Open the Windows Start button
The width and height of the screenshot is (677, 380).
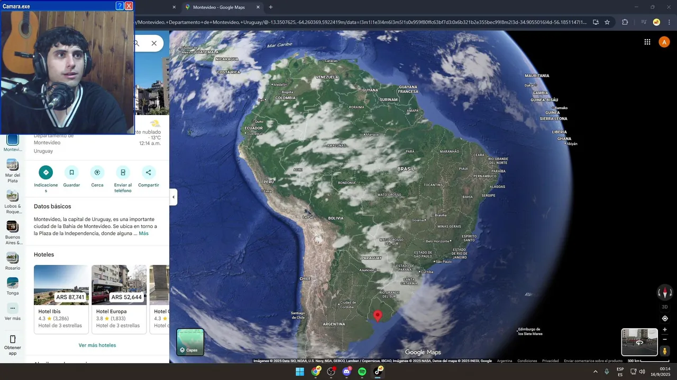(x=300, y=372)
